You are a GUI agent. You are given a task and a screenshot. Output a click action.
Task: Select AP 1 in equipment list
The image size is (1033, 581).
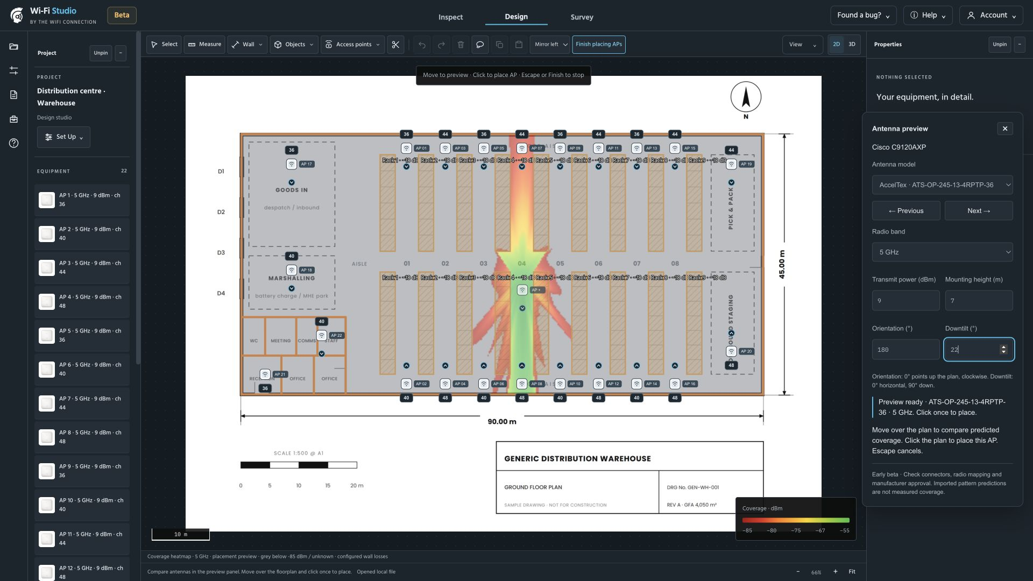point(82,200)
